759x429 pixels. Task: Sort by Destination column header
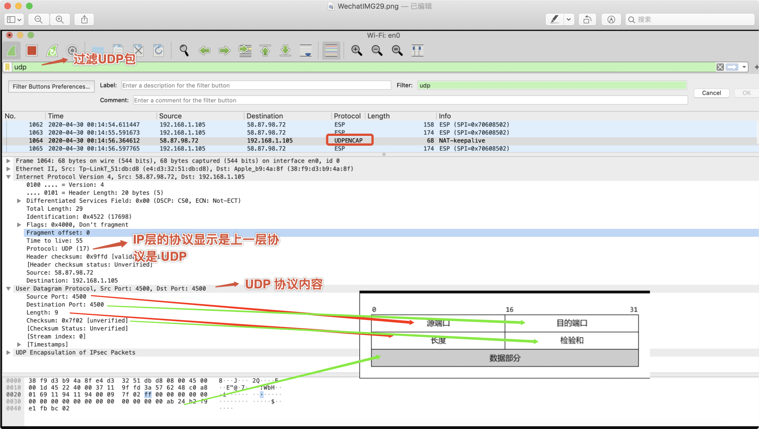(x=287, y=116)
